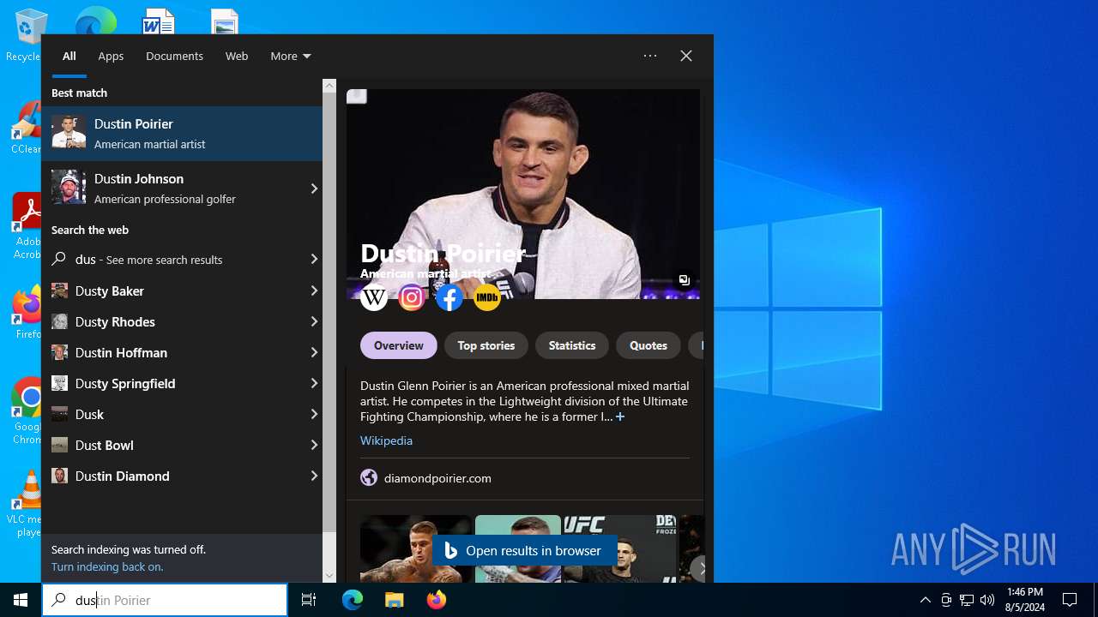Click the volume speaker icon

[987, 600]
